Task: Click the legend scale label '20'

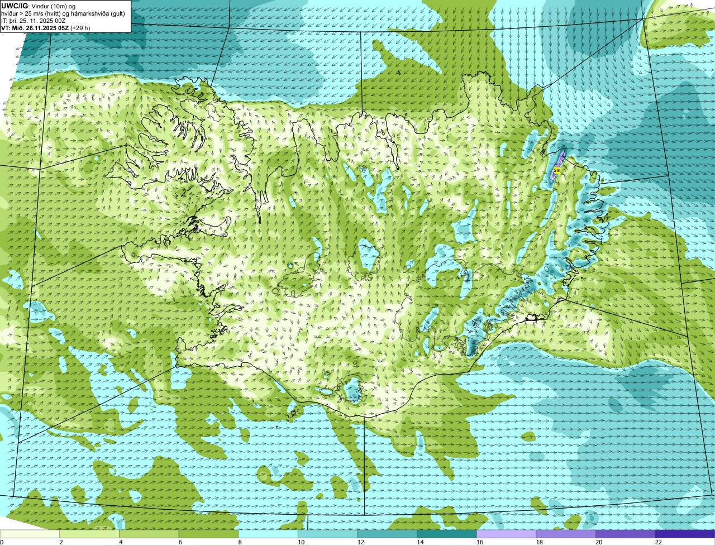Action: click(x=599, y=542)
